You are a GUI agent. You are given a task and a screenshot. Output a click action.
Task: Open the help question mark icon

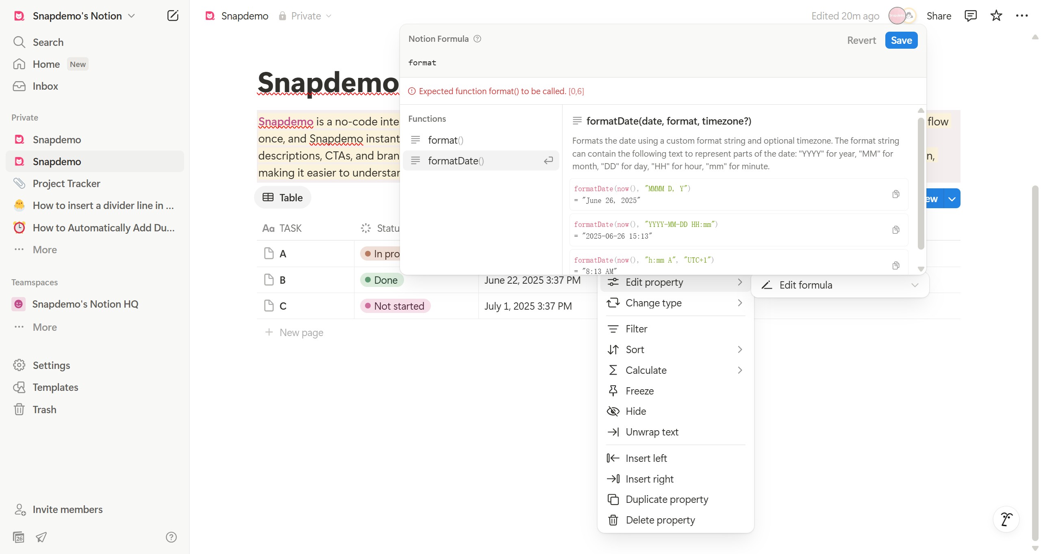click(x=171, y=537)
